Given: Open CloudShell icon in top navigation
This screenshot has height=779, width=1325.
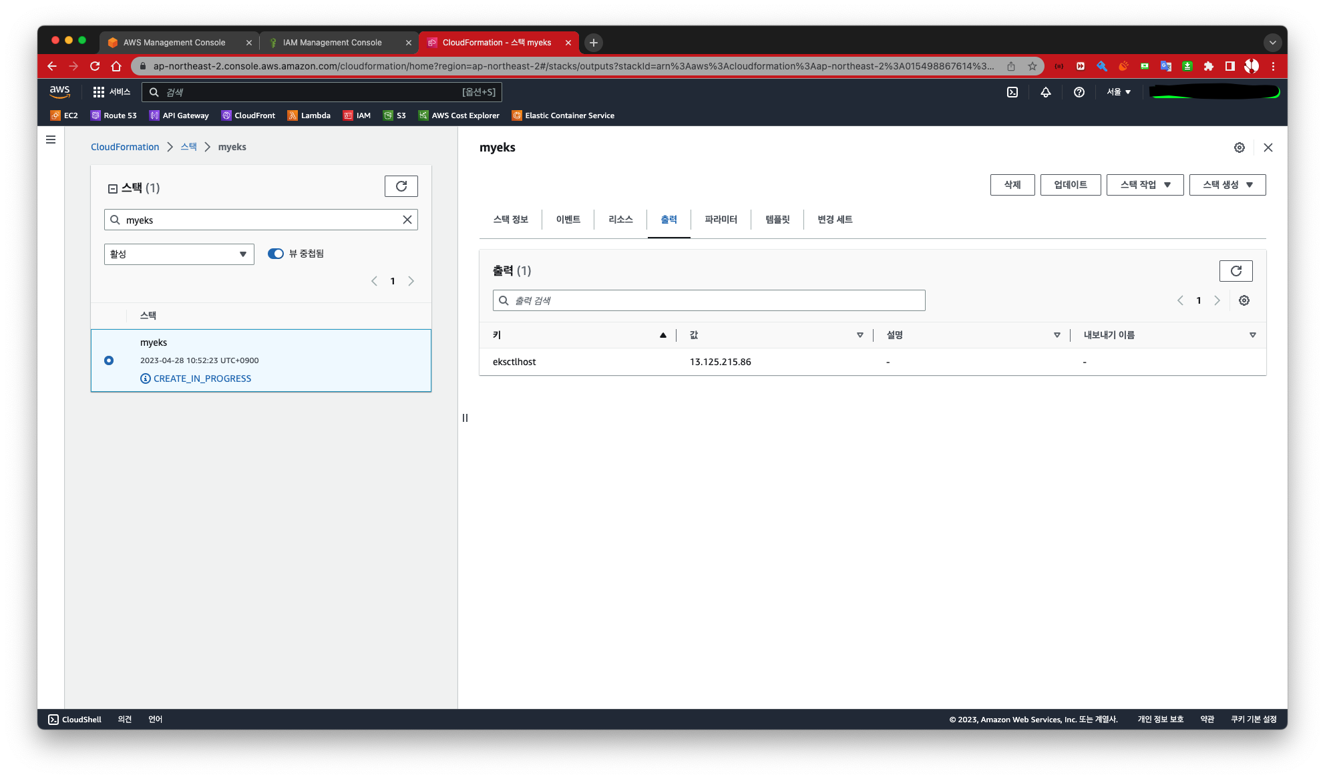Looking at the screenshot, I should tap(1012, 92).
